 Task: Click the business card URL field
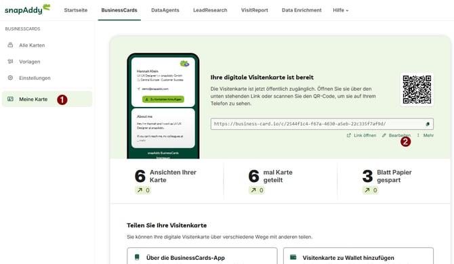tap(322, 124)
